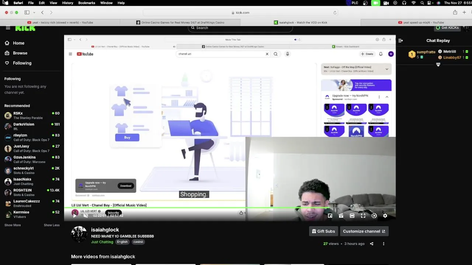Open the isaiahglock channel avatar
The height and width of the screenshot is (265, 472).
pyautogui.click(x=79, y=234)
